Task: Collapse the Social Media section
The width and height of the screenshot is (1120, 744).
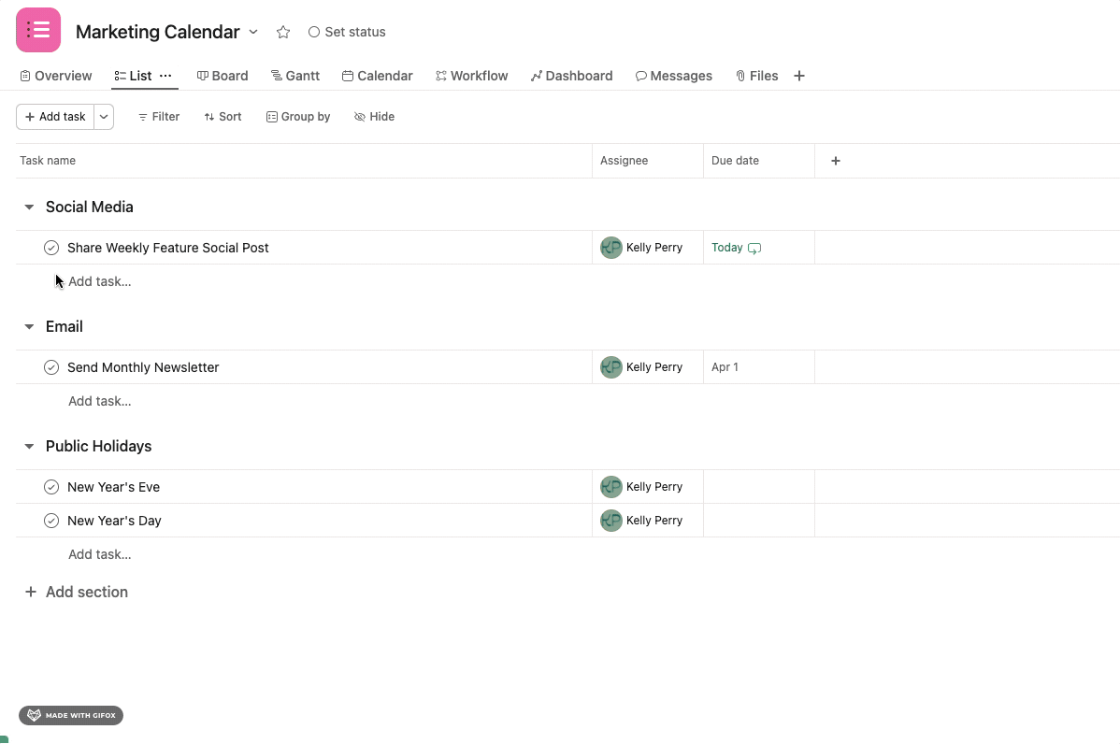Action: [29, 207]
